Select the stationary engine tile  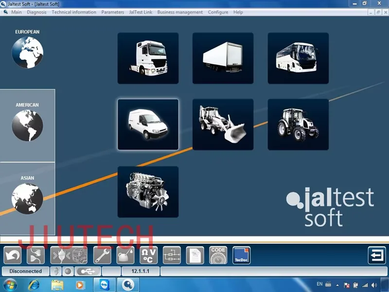coord(148,192)
